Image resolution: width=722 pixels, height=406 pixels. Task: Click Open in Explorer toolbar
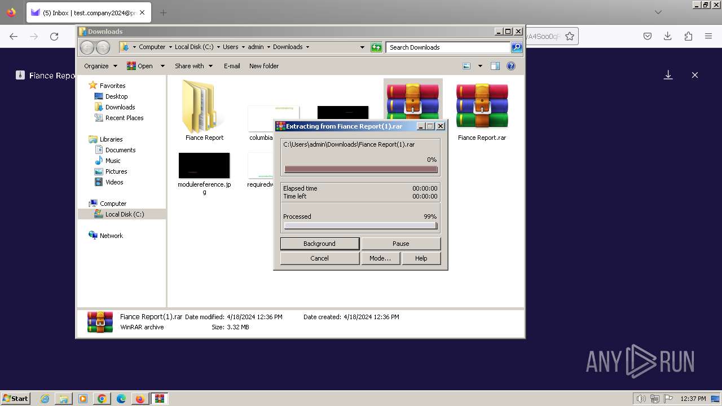click(x=140, y=66)
